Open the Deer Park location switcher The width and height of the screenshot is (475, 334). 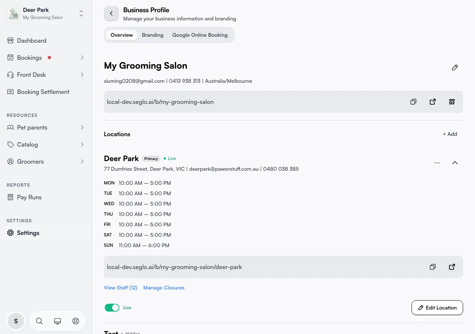81,14
